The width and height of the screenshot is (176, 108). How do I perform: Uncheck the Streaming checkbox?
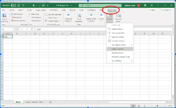coord(30,14)
